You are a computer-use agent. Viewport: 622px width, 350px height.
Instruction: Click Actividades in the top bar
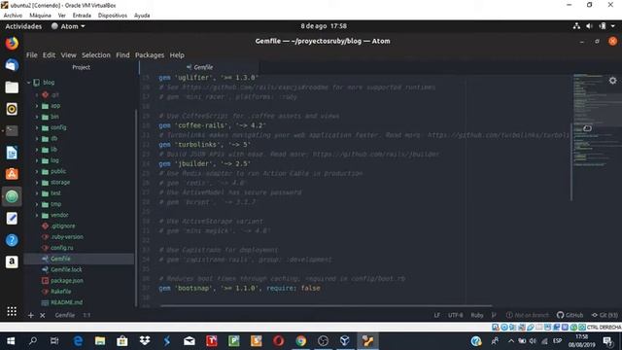pyautogui.click(x=23, y=26)
